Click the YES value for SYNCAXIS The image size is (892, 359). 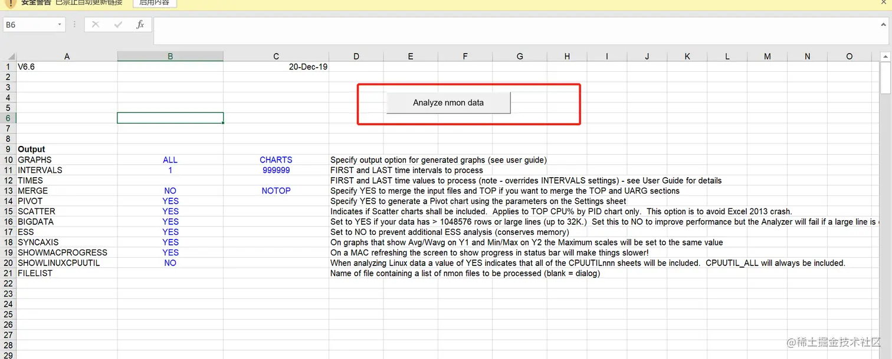170,242
